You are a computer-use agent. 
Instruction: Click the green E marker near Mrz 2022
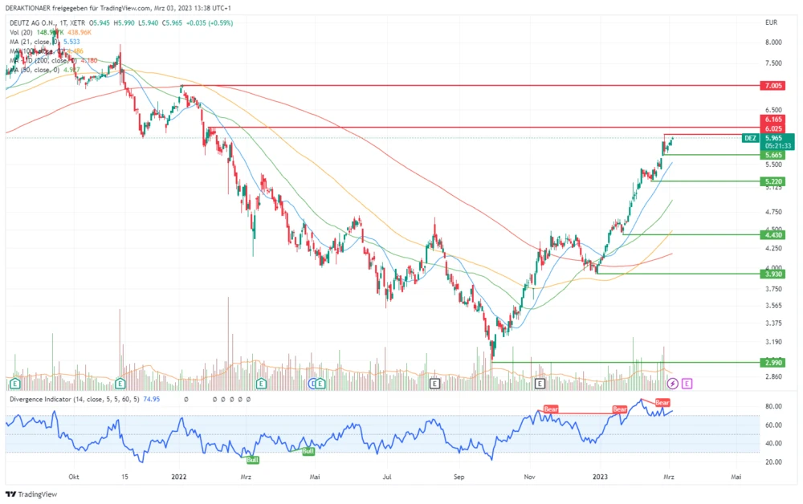point(261,384)
